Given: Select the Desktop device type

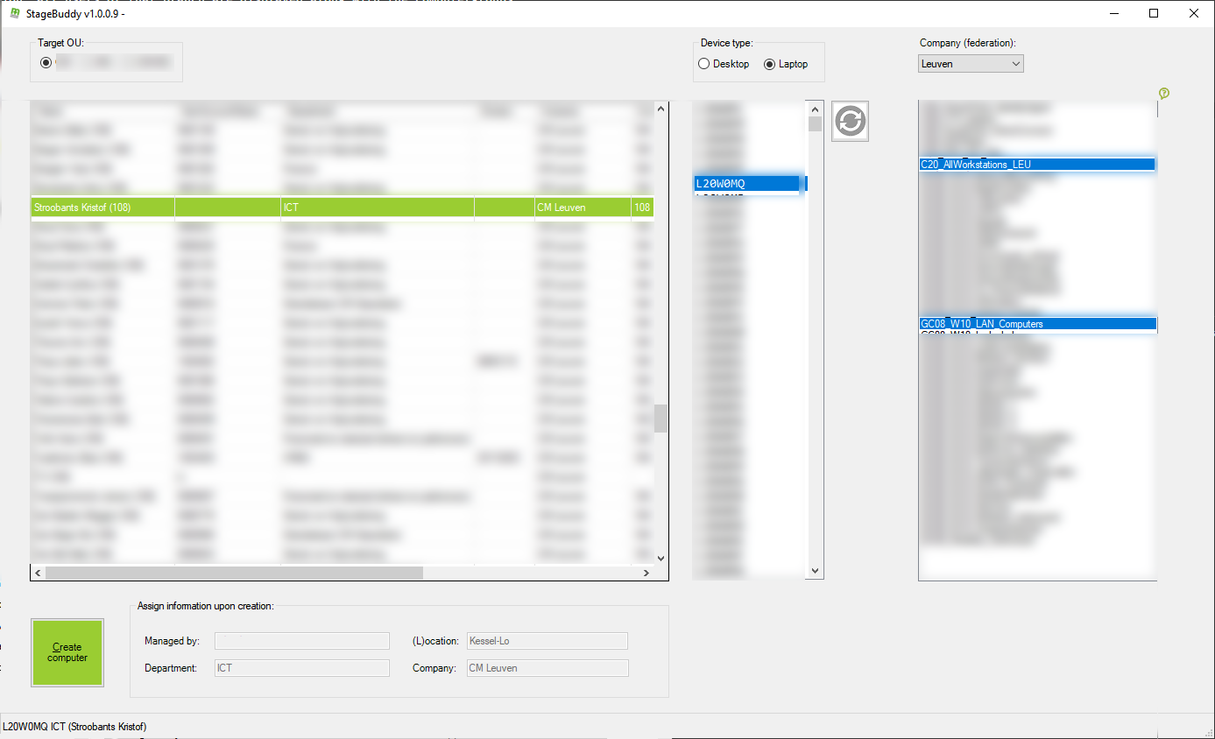Looking at the screenshot, I should click(x=724, y=64).
